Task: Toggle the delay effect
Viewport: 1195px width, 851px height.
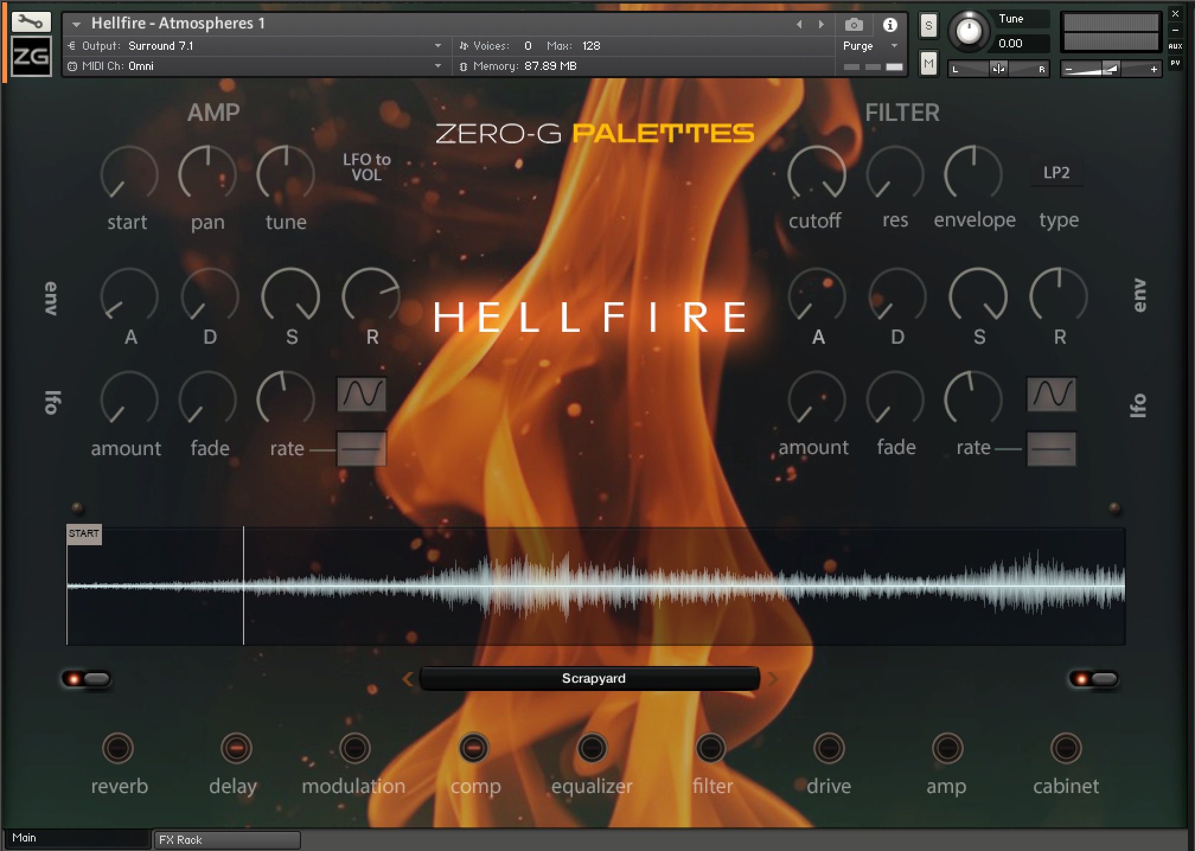Action: 236,748
